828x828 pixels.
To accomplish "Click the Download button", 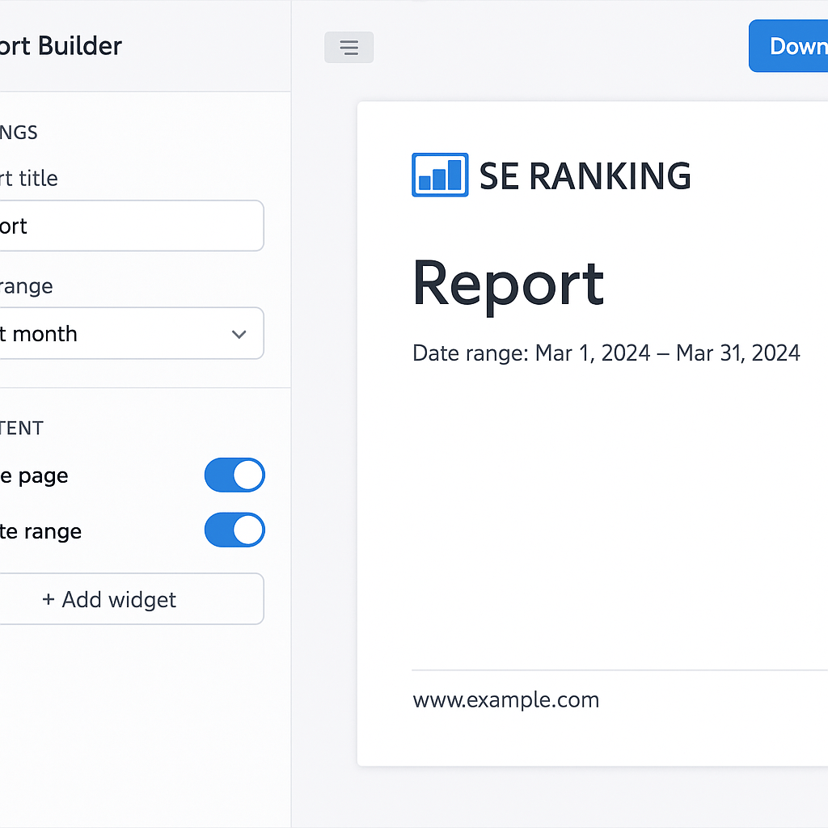I will point(788,46).
